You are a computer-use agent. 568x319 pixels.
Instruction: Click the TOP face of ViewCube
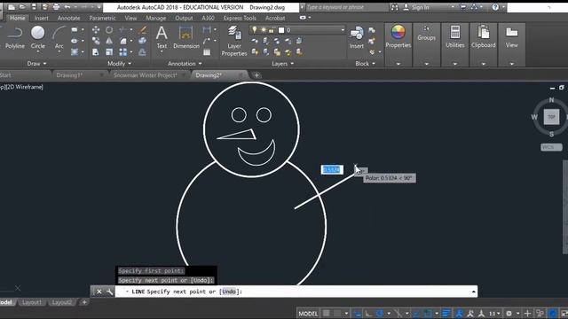[x=551, y=117]
